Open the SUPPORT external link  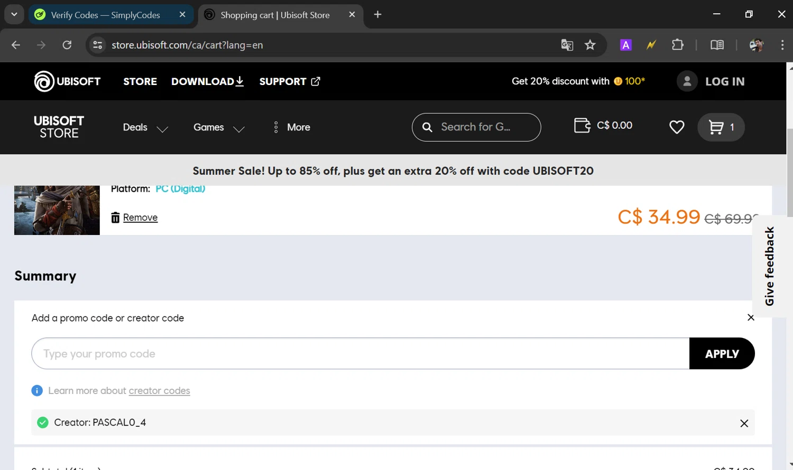pos(290,81)
